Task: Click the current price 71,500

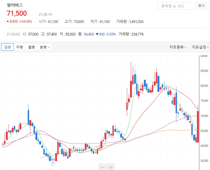Action: [x=17, y=13]
